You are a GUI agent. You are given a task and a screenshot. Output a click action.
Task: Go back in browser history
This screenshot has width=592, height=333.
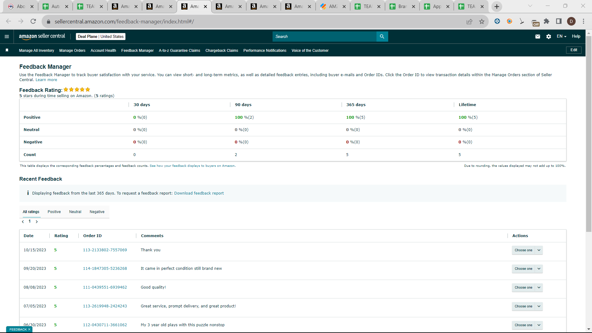(9, 21)
